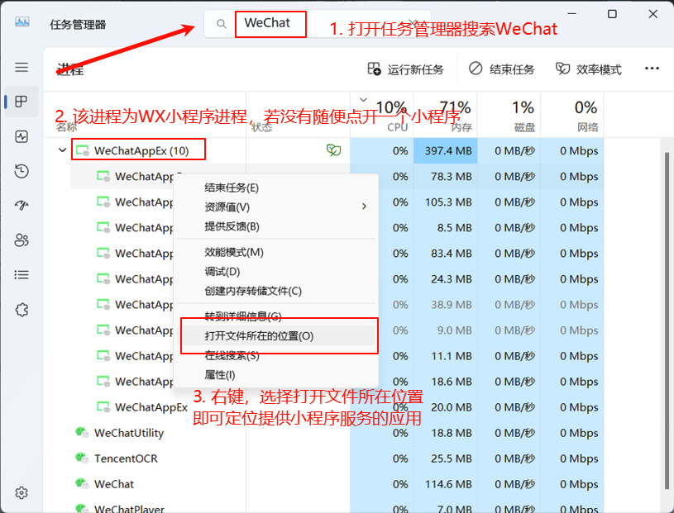Click the 114.6 MB memory cell
The height and width of the screenshot is (513, 674).
click(x=445, y=484)
